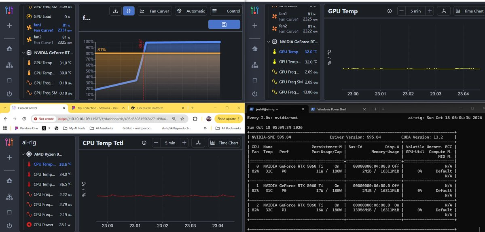
Task: Open the AI Assistants bookmark folder
Action: 102,128
